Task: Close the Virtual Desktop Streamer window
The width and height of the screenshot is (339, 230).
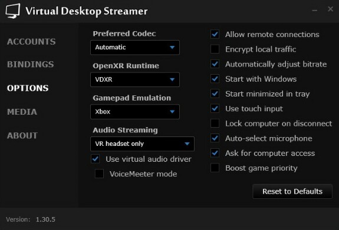Action: 330,9
